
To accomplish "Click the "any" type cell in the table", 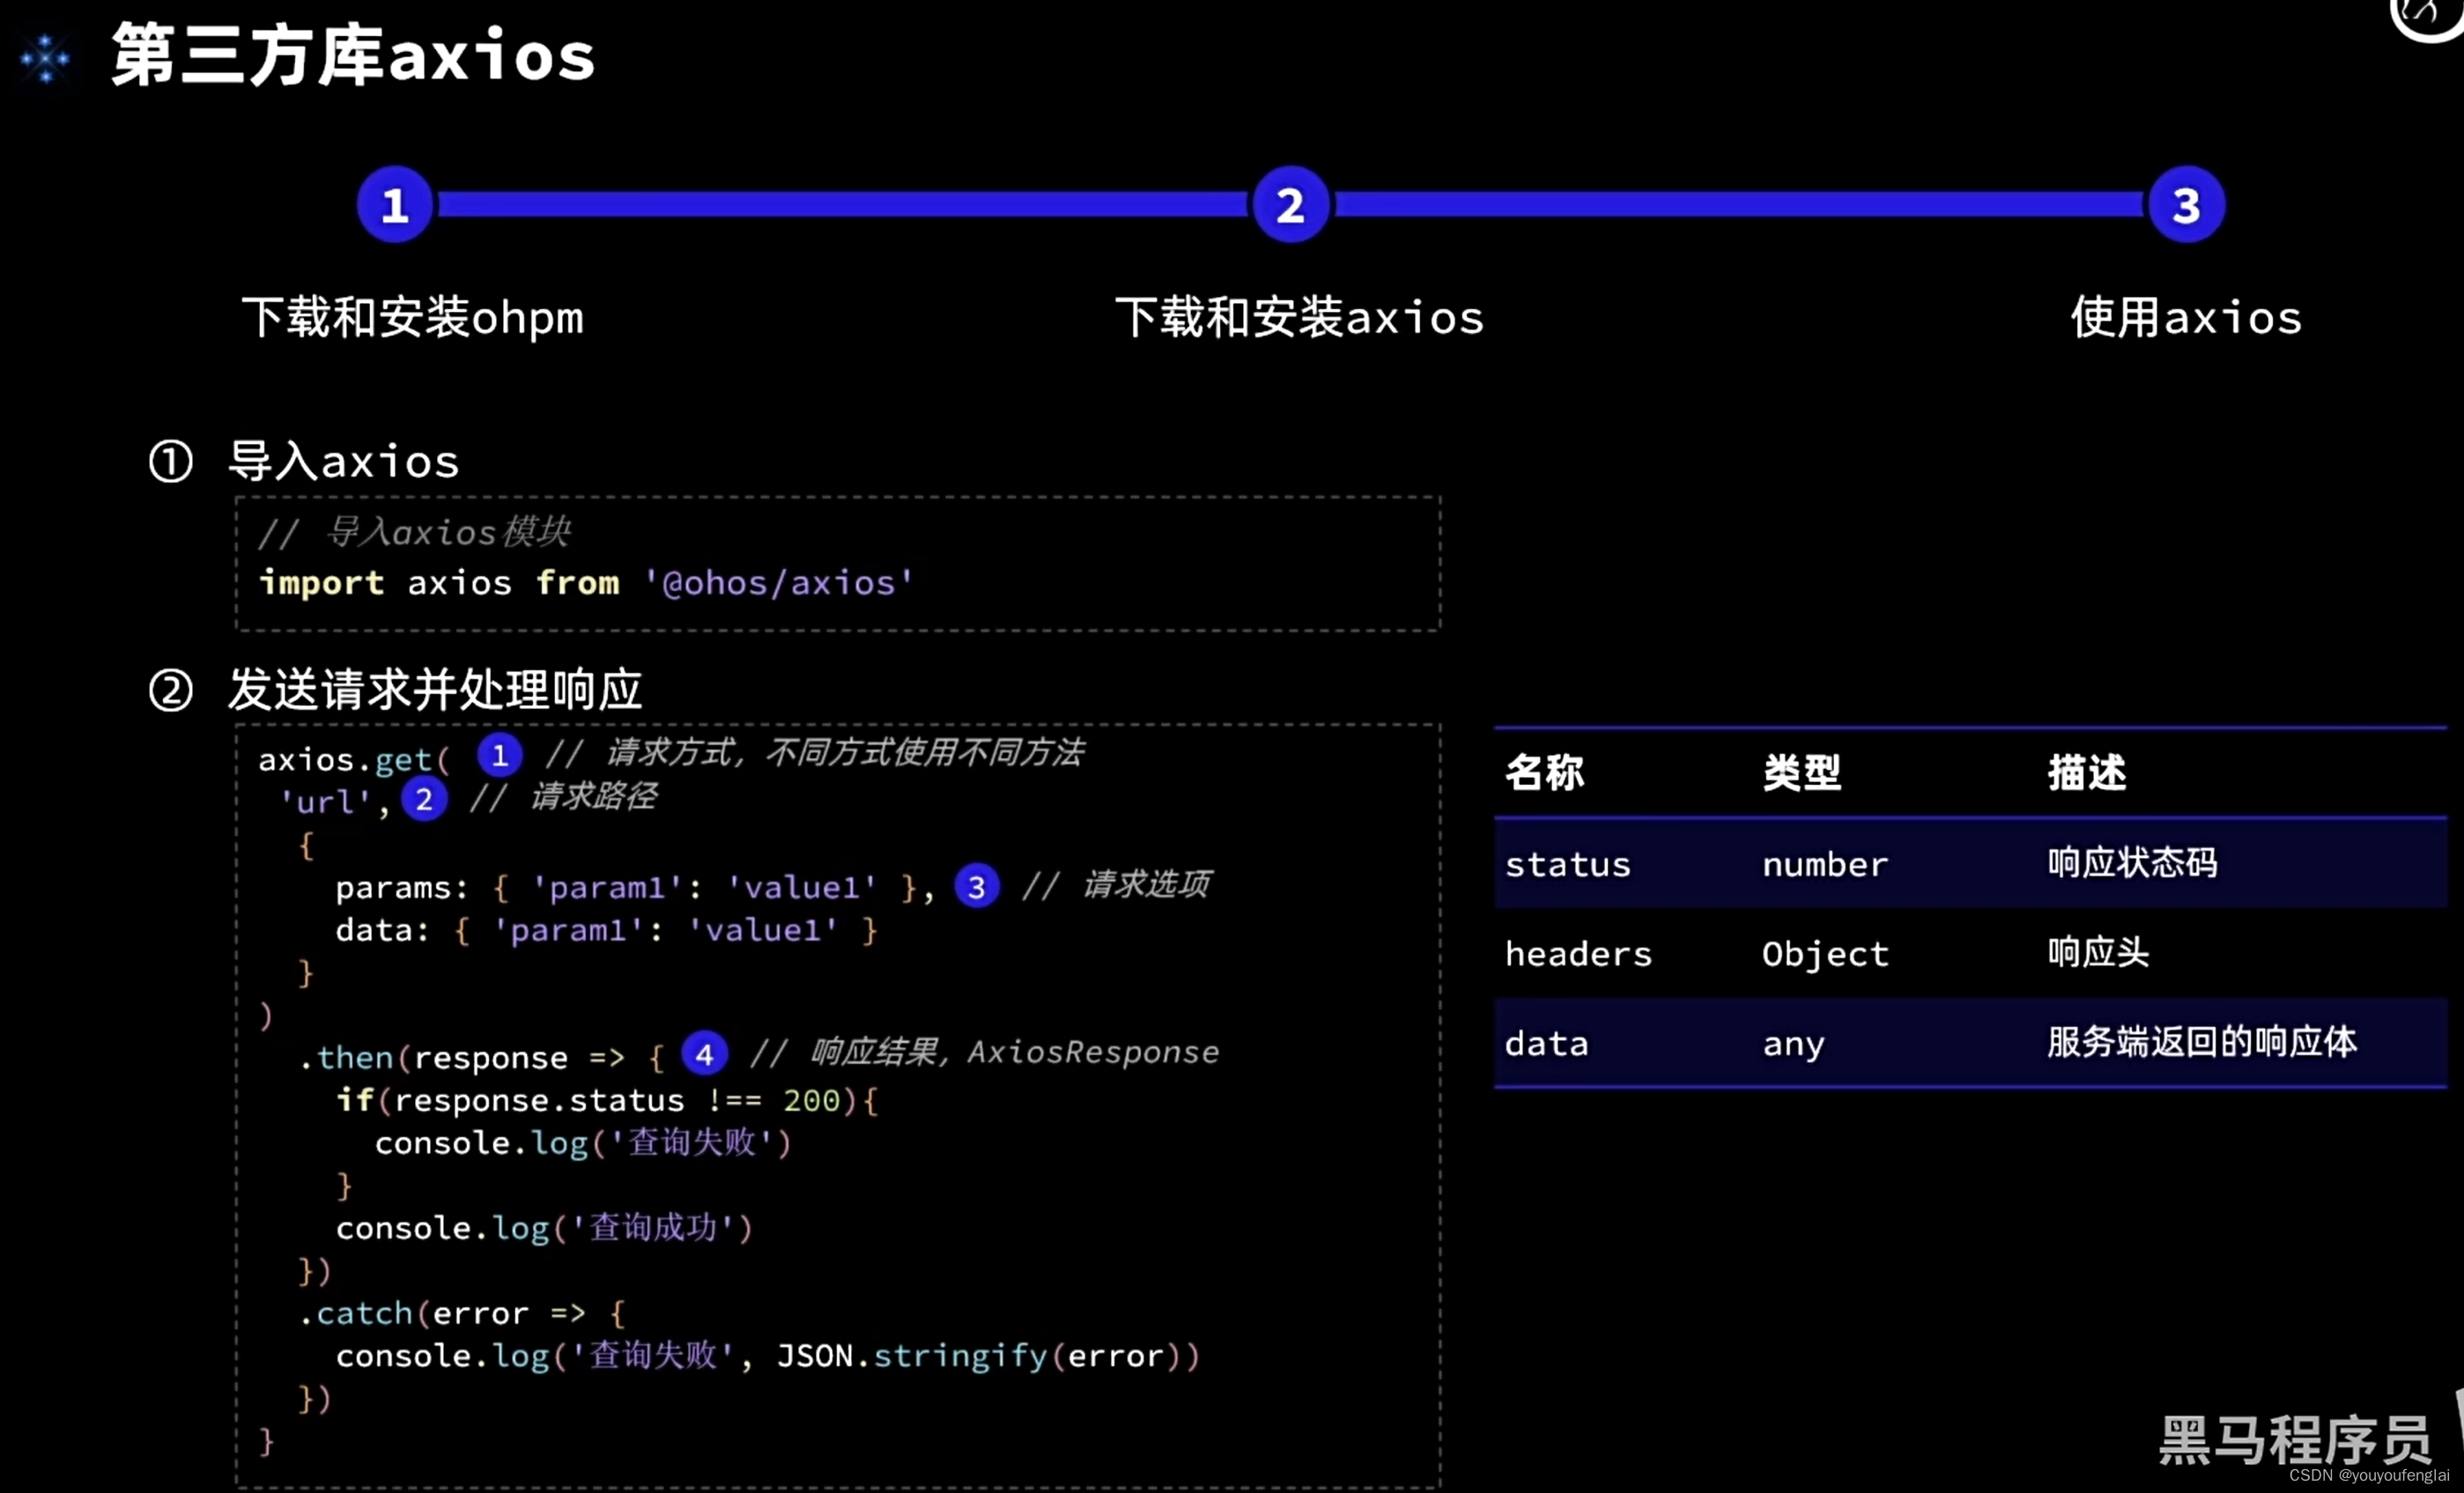I will coord(1794,1046).
